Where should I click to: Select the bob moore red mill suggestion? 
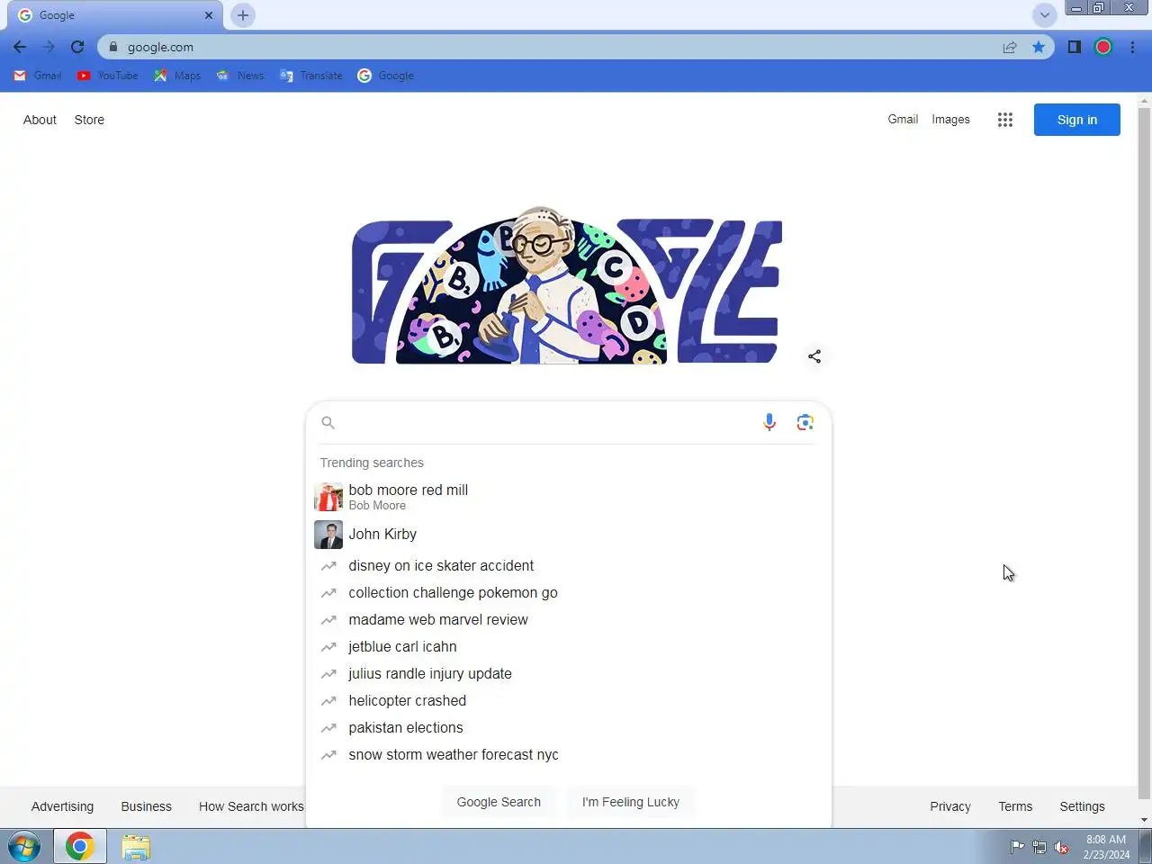point(568,497)
